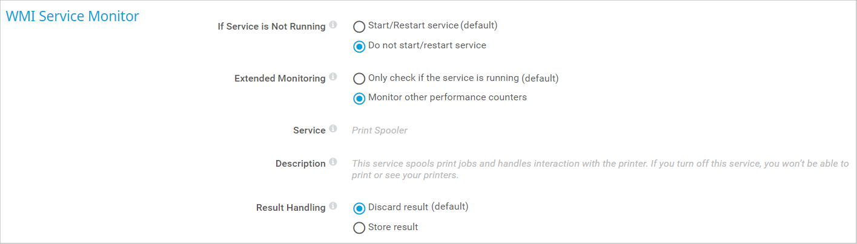This screenshot has width=857, height=244.
Task: Show help via the Description info icon
Action: [x=333, y=162]
